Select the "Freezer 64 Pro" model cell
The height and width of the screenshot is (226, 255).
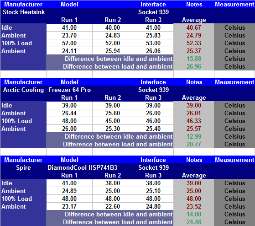[69, 90]
